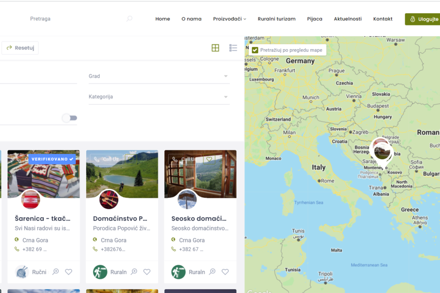The height and width of the screenshot is (293, 440).
Task: Click 'Porodica Popović živ...' description
Action: [x=122, y=228]
